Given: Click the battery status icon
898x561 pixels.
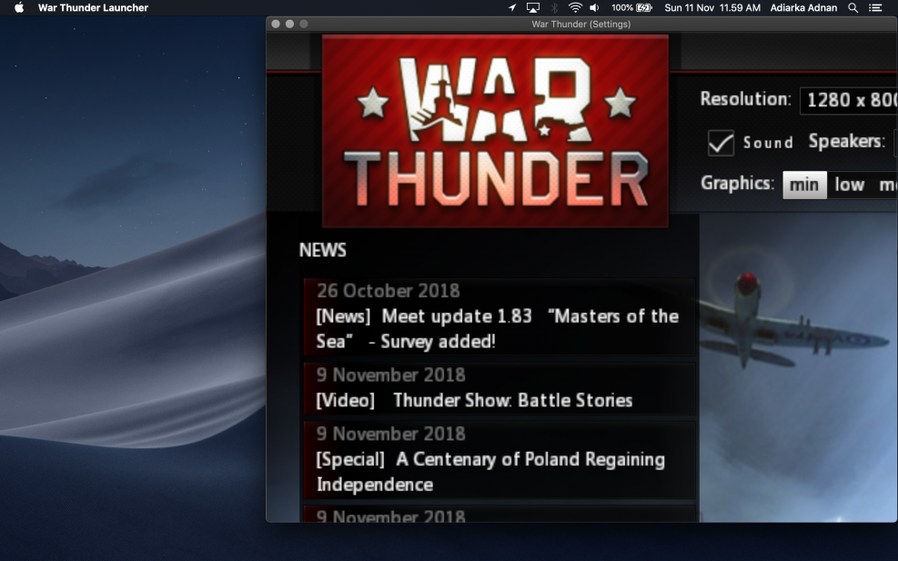Looking at the screenshot, I should point(644,8).
